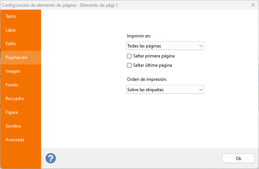Select the Estilo tab
The height and width of the screenshot is (169, 259).
(11, 44)
